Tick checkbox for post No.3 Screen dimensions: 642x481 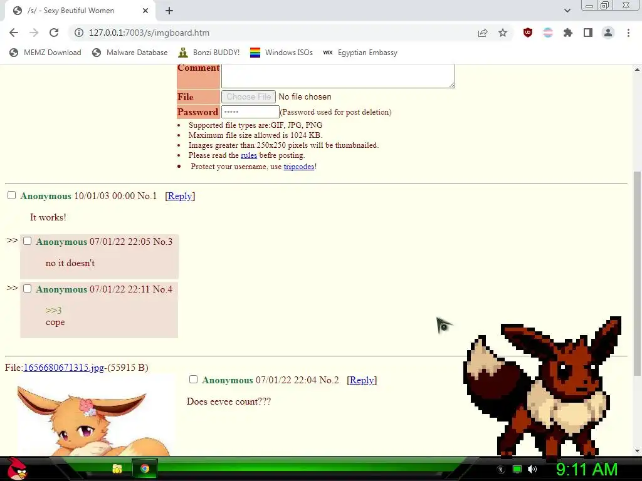[x=27, y=241]
